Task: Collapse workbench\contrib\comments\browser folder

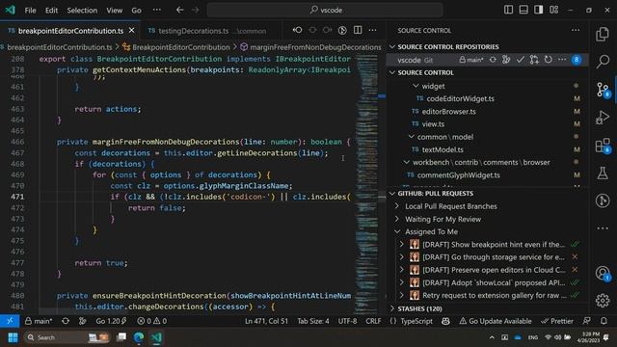Action: [x=481, y=162]
